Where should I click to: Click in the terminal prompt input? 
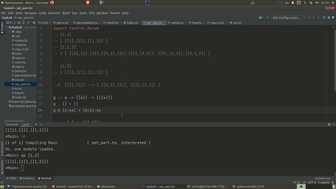22,168
